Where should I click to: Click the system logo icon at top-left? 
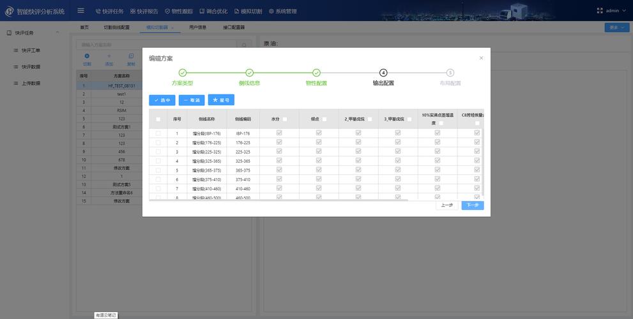pos(9,11)
